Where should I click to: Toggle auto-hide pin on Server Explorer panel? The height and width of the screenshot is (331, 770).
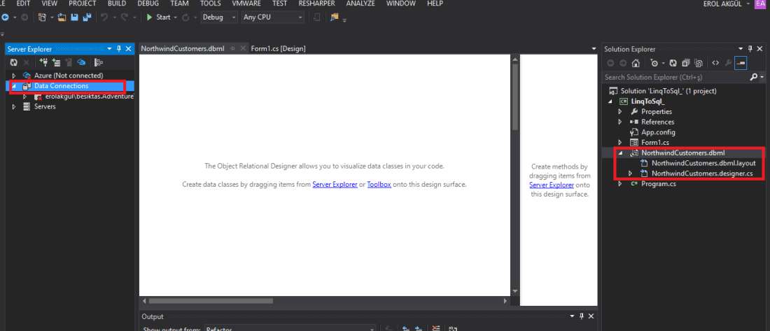[119, 49]
